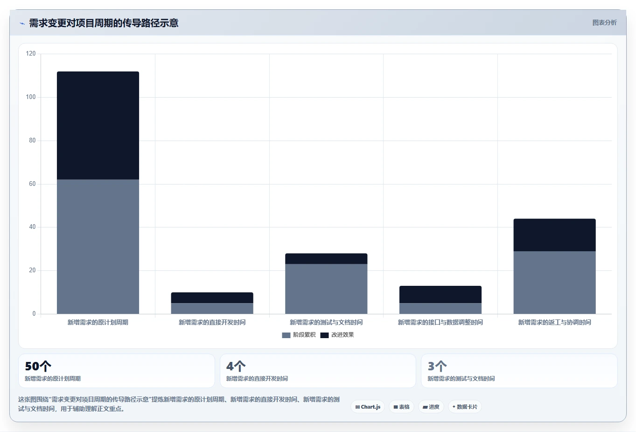Click the gray segment of the 测试与文档时间 bar
This screenshot has width=636, height=432.
coord(326,289)
